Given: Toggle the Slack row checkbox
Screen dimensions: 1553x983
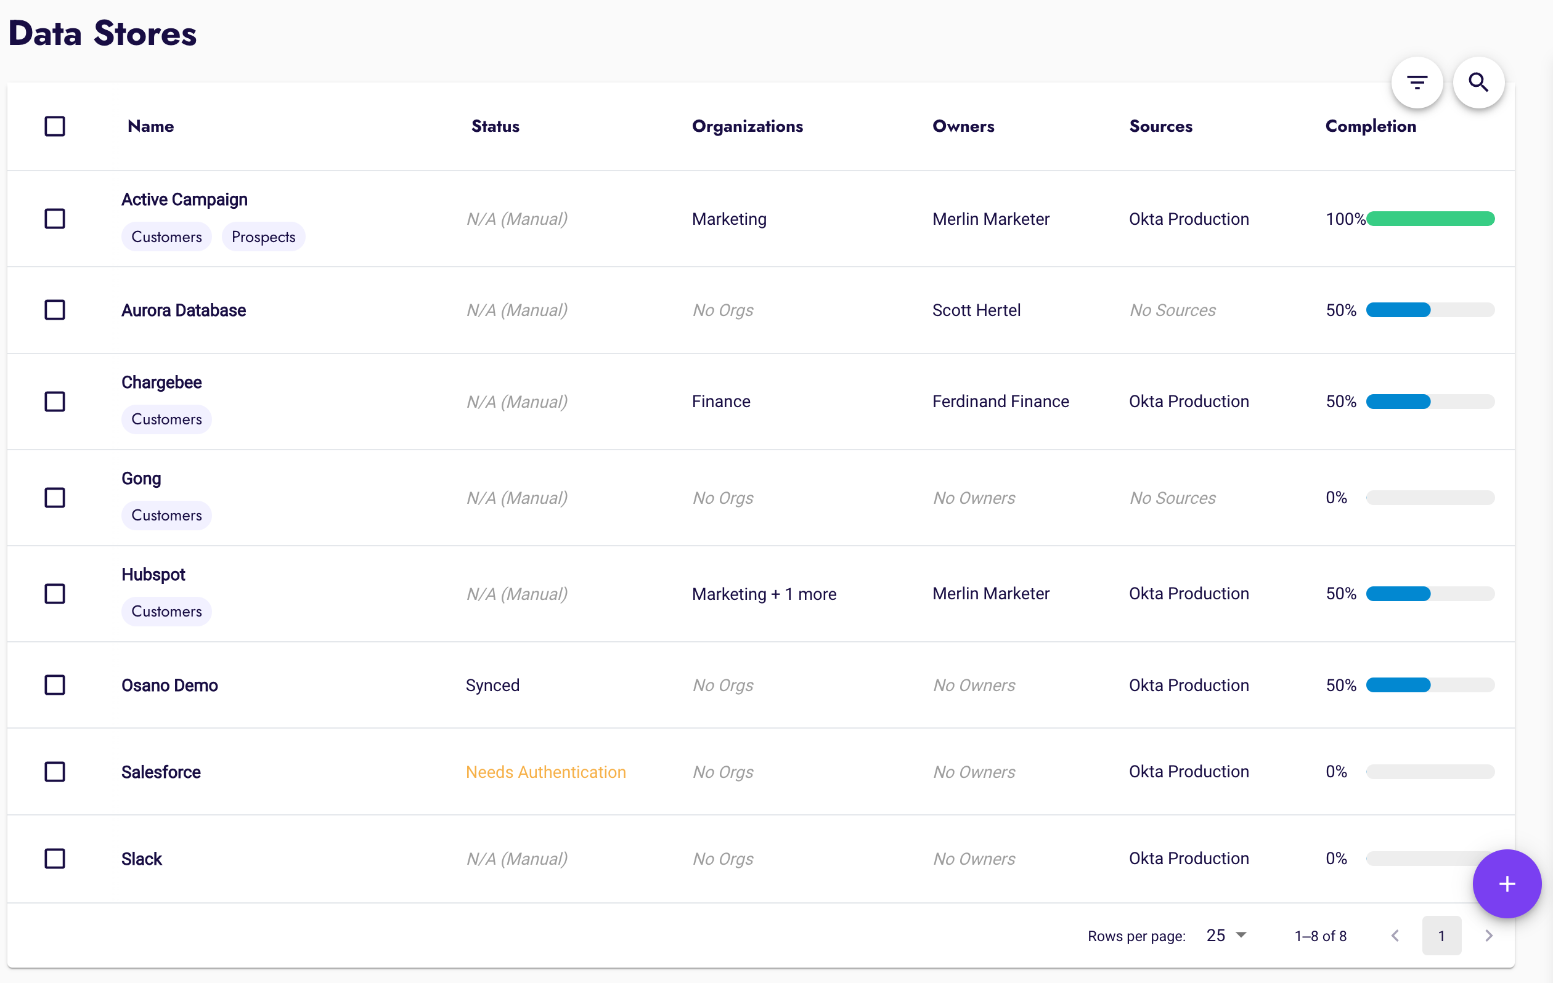Looking at the screenshot, I should pyautogui.click(x=55, y=859).
